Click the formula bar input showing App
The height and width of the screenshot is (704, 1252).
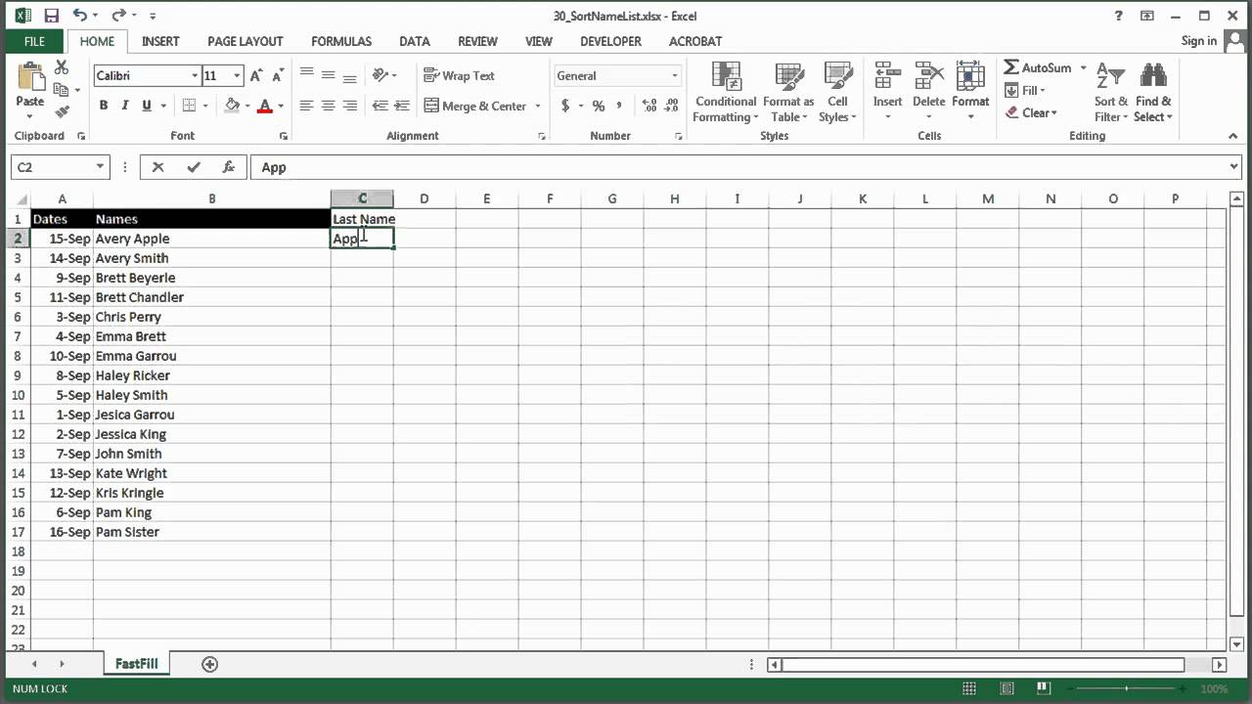[738, 167]
